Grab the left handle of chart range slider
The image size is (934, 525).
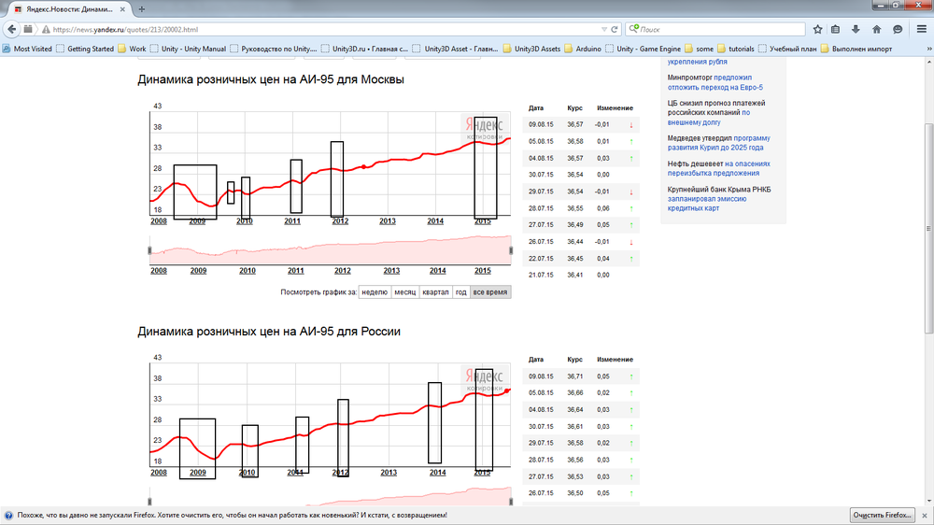(x=149, y=250)
